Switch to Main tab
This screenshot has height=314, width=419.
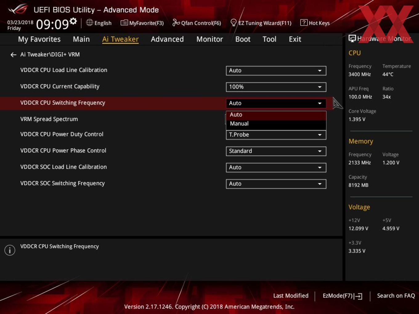81,39
